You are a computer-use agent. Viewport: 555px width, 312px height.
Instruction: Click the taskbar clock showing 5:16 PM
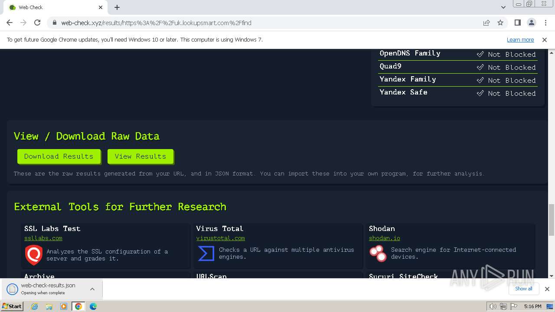[532, 306]
